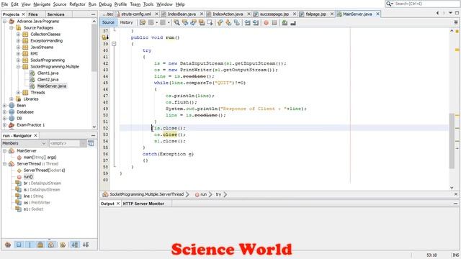
Task: Expand ExceptionHandling package node
Action: (x=18, y=40)
